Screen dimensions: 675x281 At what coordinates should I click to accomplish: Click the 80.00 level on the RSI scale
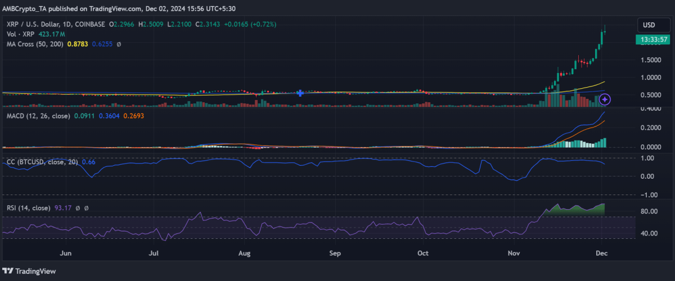click(649, 211)
